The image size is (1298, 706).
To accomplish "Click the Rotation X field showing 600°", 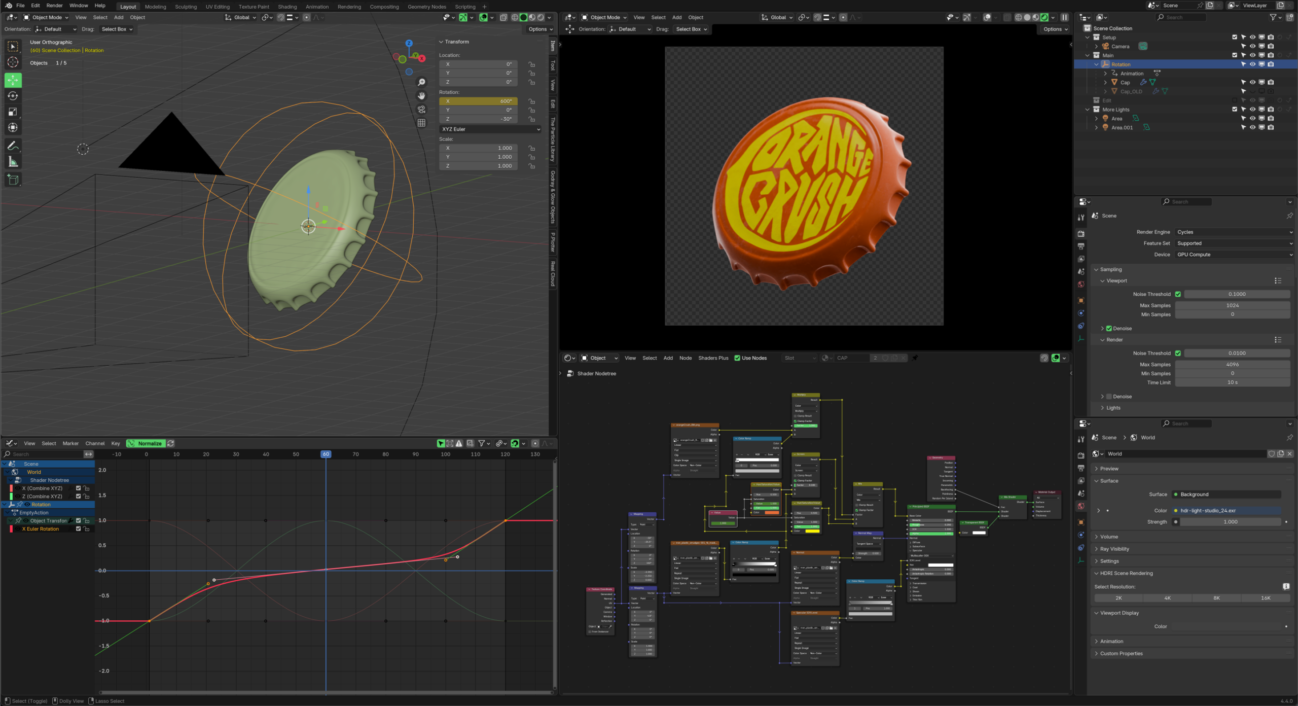I will (x=478, y=101).
